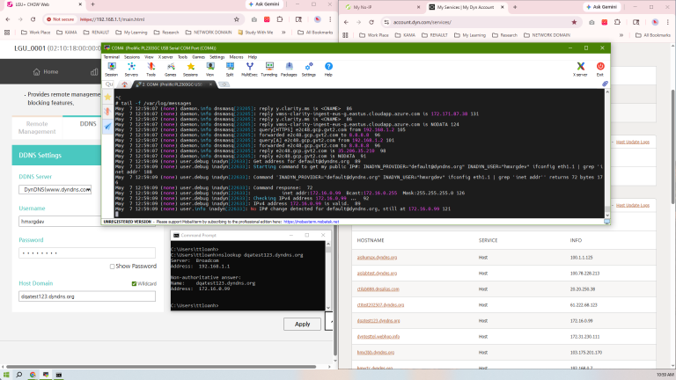Bookmark the router page with star icon
676x380 pixels.
click(x=236, y=19)
